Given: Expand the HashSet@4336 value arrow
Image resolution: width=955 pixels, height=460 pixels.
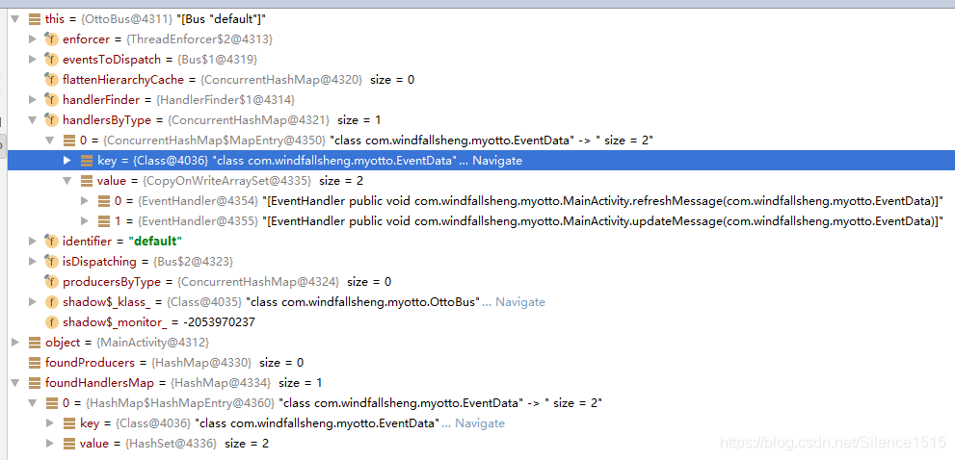Looking at the screenshot, I should [50, 443].
